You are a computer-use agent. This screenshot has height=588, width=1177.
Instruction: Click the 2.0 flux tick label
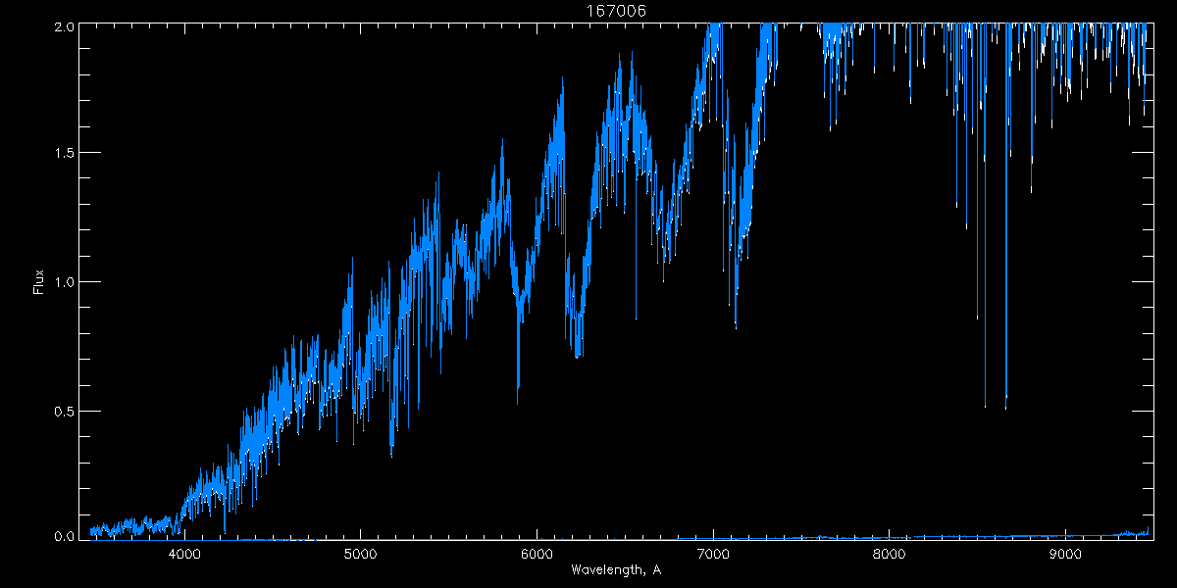point(64,28)
